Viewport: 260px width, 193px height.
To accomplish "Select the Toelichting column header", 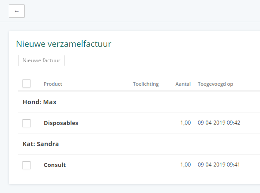I will tap(146, 84).
